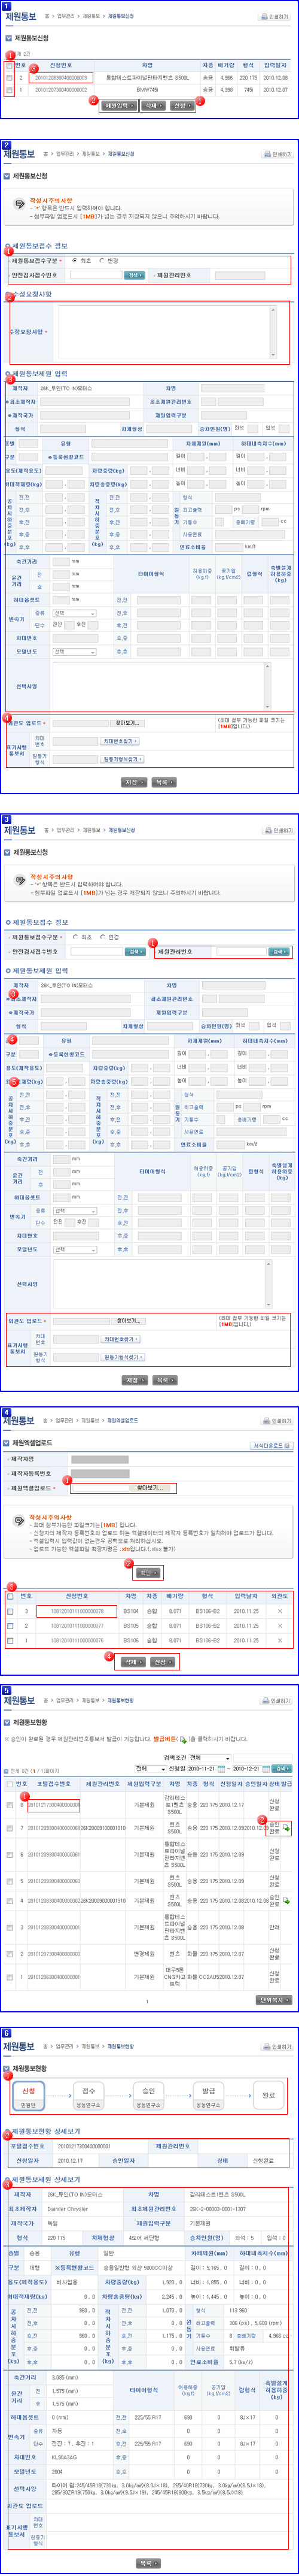
Task: Tick select-all checkbox in Excel upload table header
Action: 10,1596
